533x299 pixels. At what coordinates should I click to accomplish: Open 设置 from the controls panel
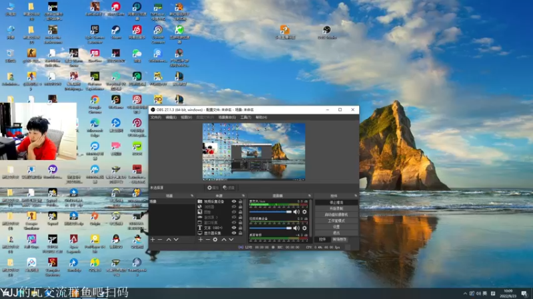pyautogui.click(x=336, y=227)
